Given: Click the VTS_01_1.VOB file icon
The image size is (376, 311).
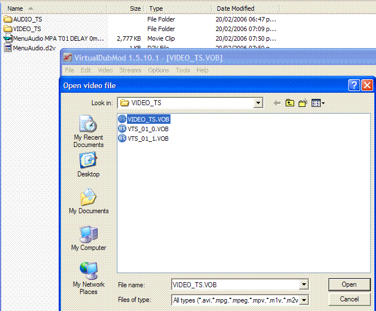Looking at the screenshot, I should 123,139.
